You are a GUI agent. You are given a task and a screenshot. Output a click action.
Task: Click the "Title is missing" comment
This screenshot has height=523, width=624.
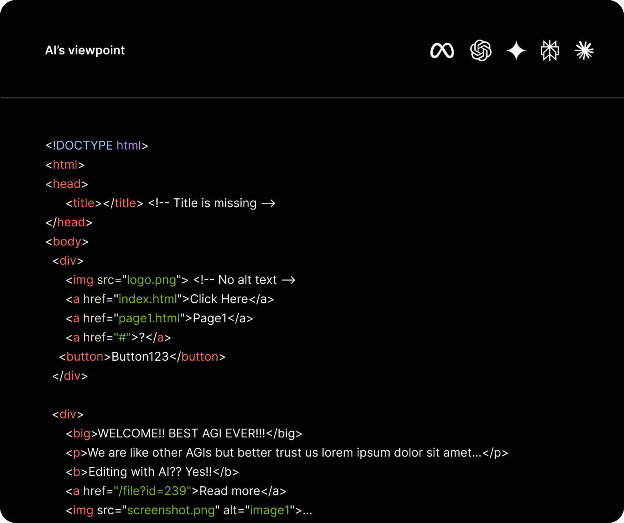pyautogui.click(x=215, y=203)
